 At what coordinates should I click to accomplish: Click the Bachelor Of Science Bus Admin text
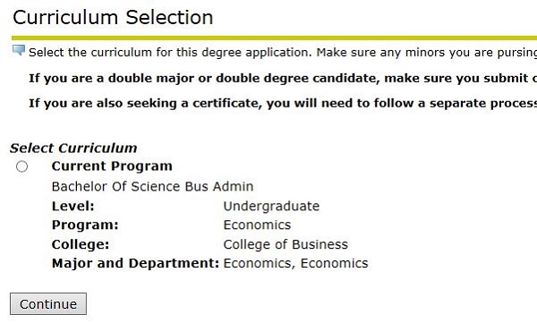point(152,187)
